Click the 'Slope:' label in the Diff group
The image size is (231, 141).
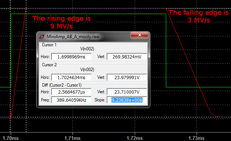point(100,100)
